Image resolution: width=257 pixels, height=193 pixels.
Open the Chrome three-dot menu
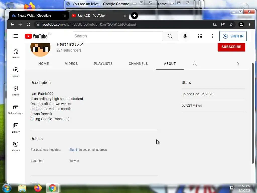click(249, 24)
